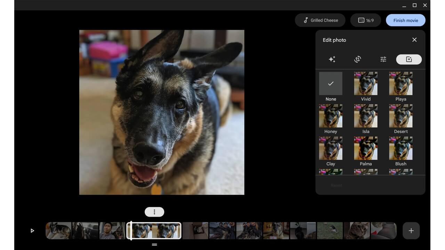The height and width of the screenshot is (250, 445).
Task: Select the Crop and rotate tool
Action: (x=357, y=59)
